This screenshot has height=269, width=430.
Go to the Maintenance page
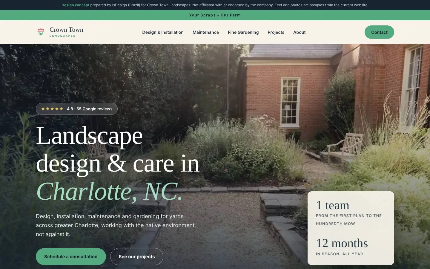pos(206,32)
